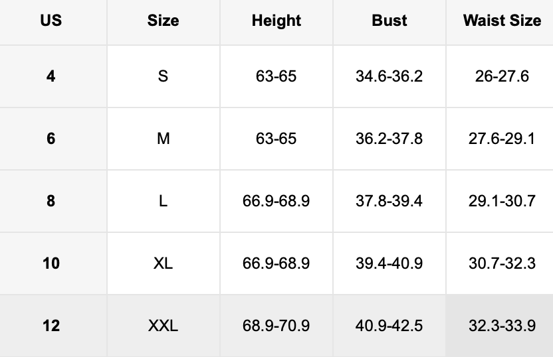The width and height of the screenshot is (553, 357).
Task: Select bust 37.8-39.4 cell
Action: click(x=389, y=201)
